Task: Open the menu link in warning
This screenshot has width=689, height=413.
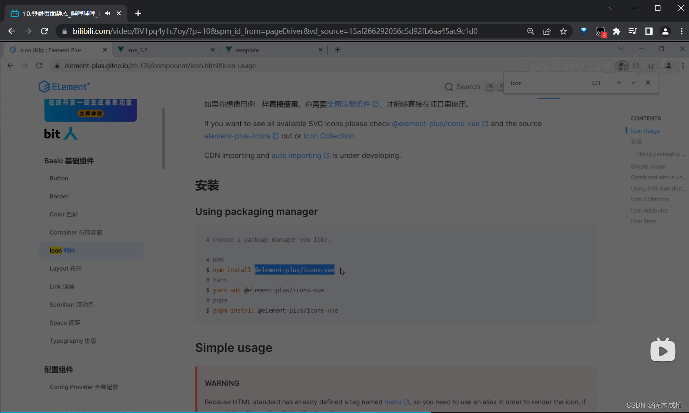Action: pos(397,402)
